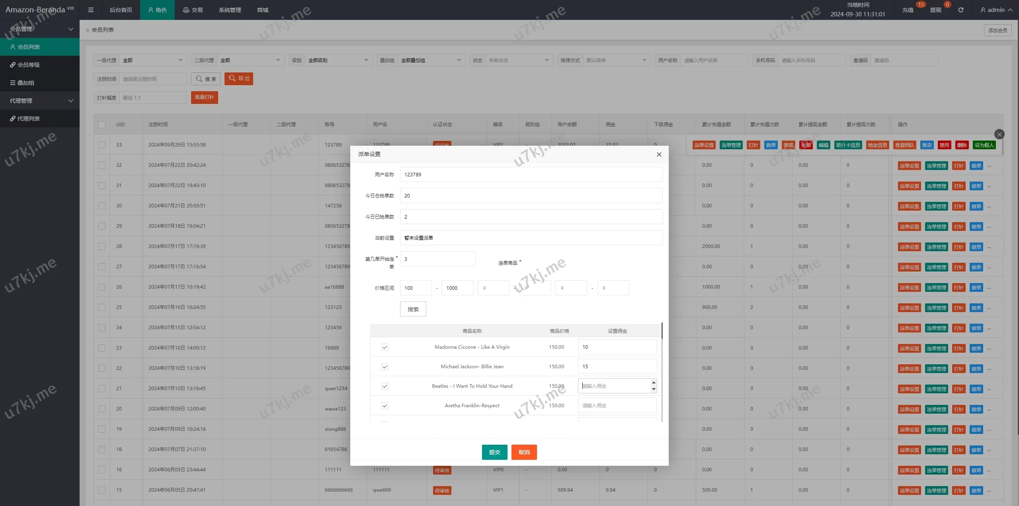Switch to the 交易 top menu tab
The height and width of the screenshot is (506, 1019).
pos(193,10)
